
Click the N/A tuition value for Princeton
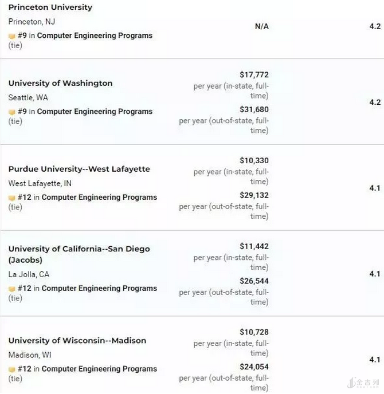click(x=261, y=26)
